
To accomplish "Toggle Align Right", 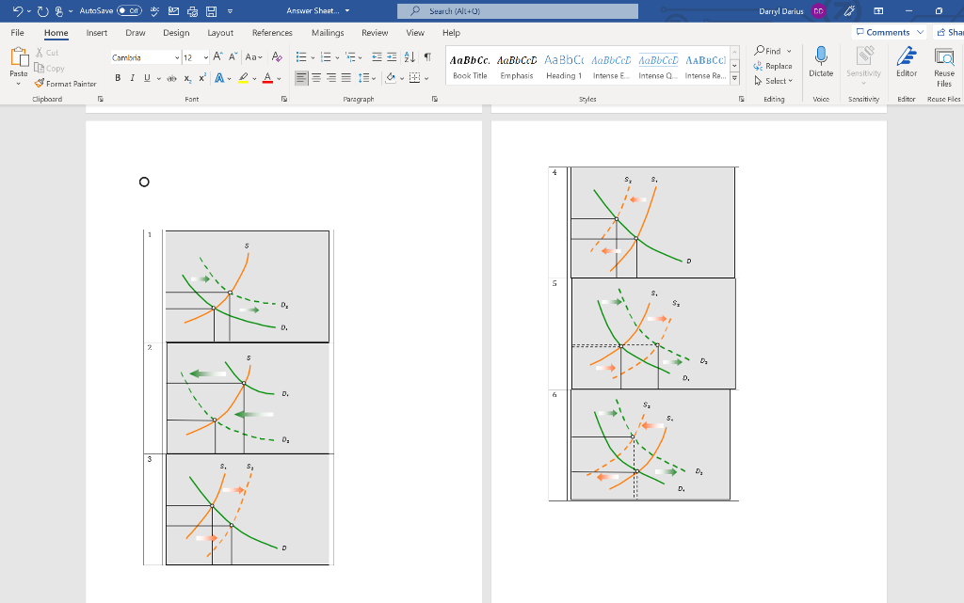I will pos(330,78).
